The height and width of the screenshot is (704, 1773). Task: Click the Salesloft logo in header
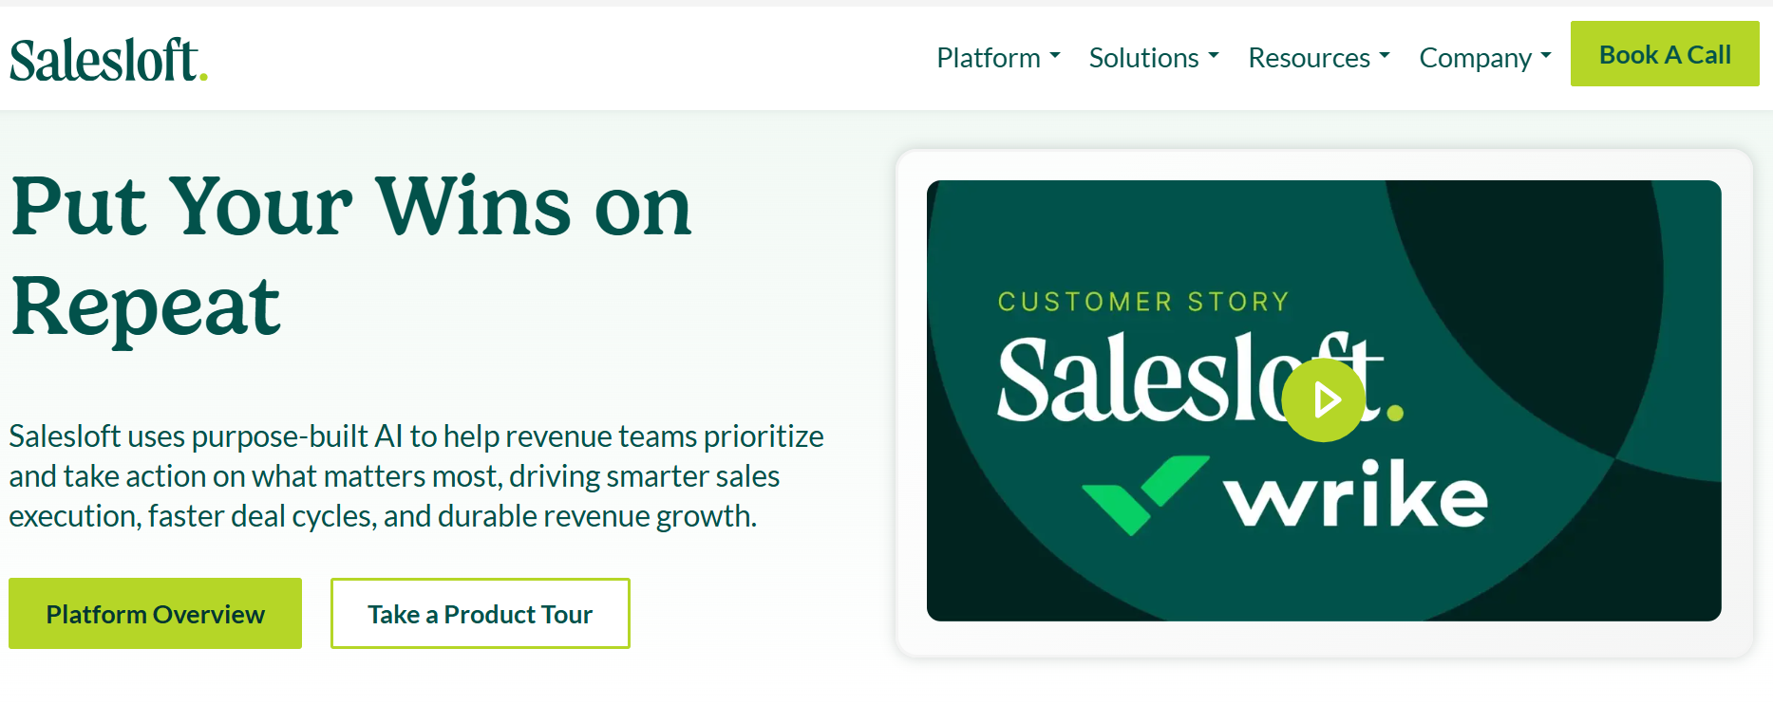tap(108, 60)
